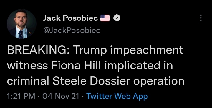Click the necktie in the profile photo
Screen dimensions: 212x108
click(21, 34)
